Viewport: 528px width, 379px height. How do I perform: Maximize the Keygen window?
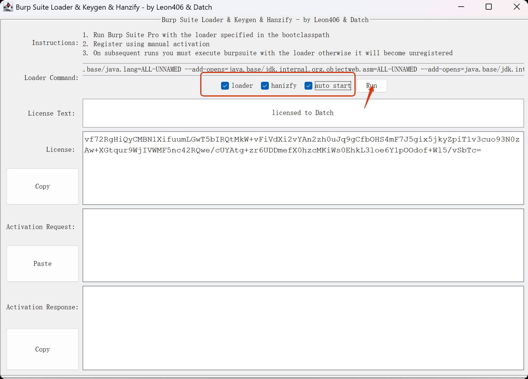(489, 7)
